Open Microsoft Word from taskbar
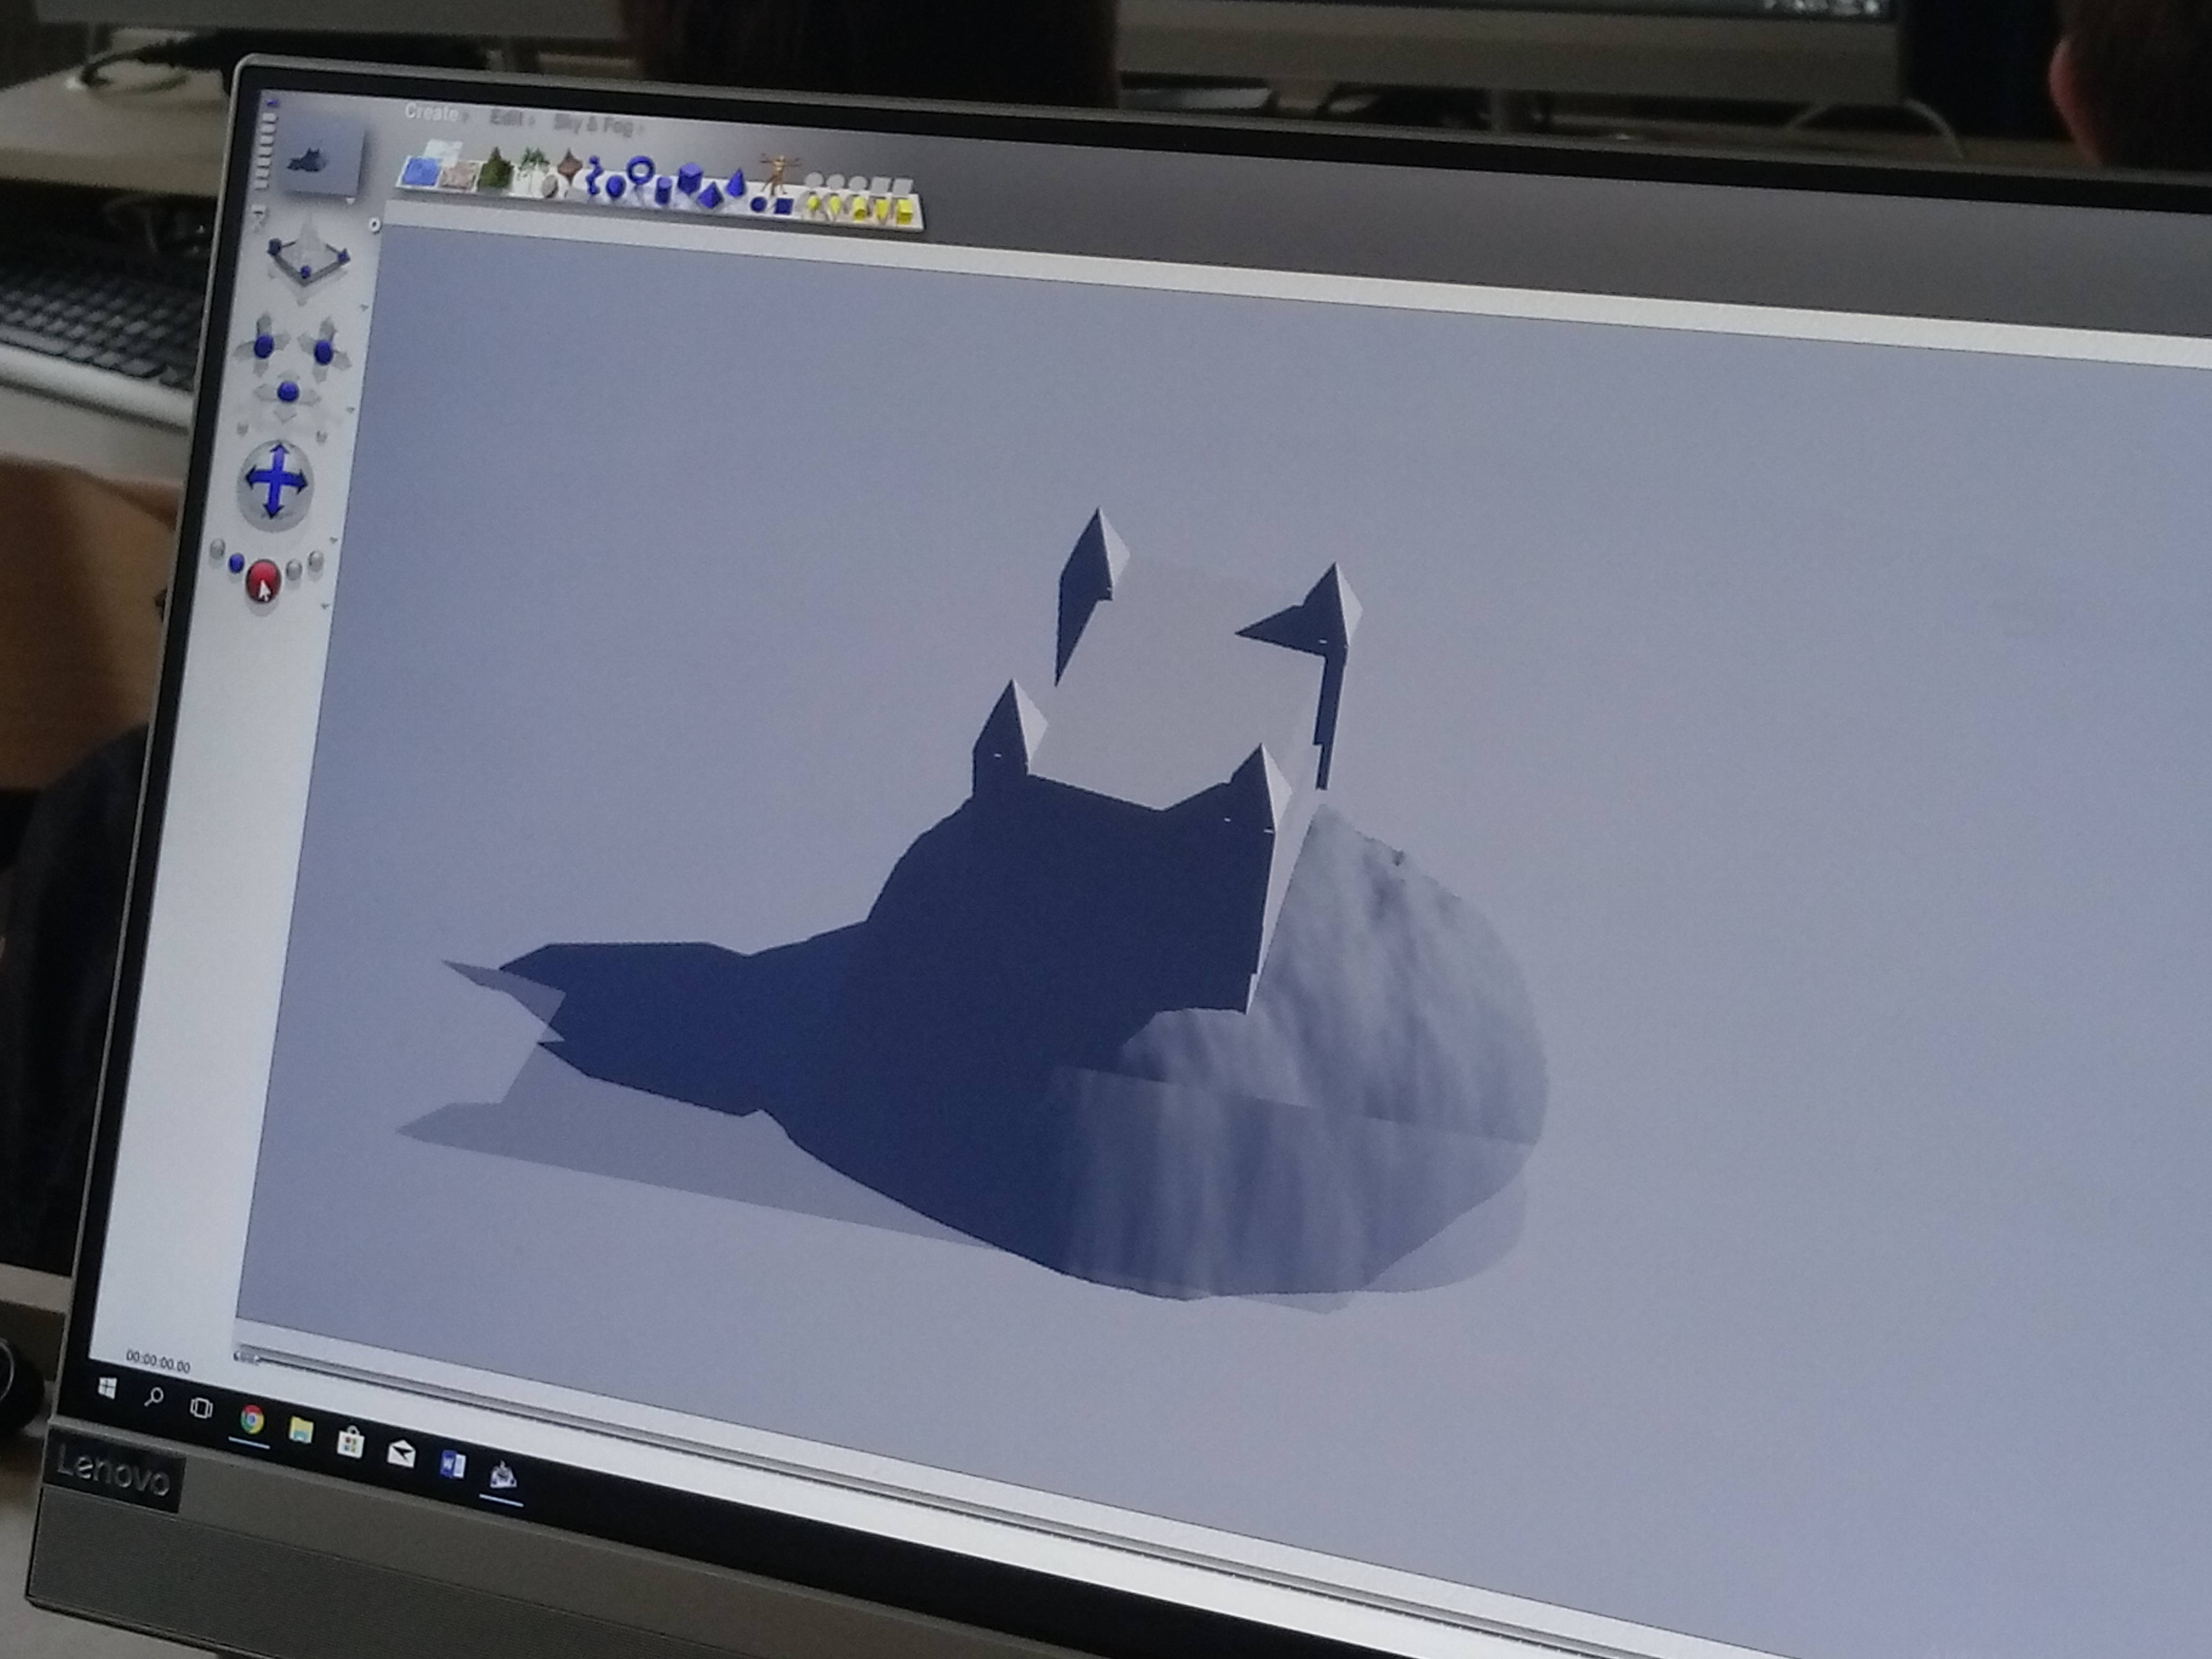The height and width of the screenshot is (1659, 2212). (x=452, y=1465)
